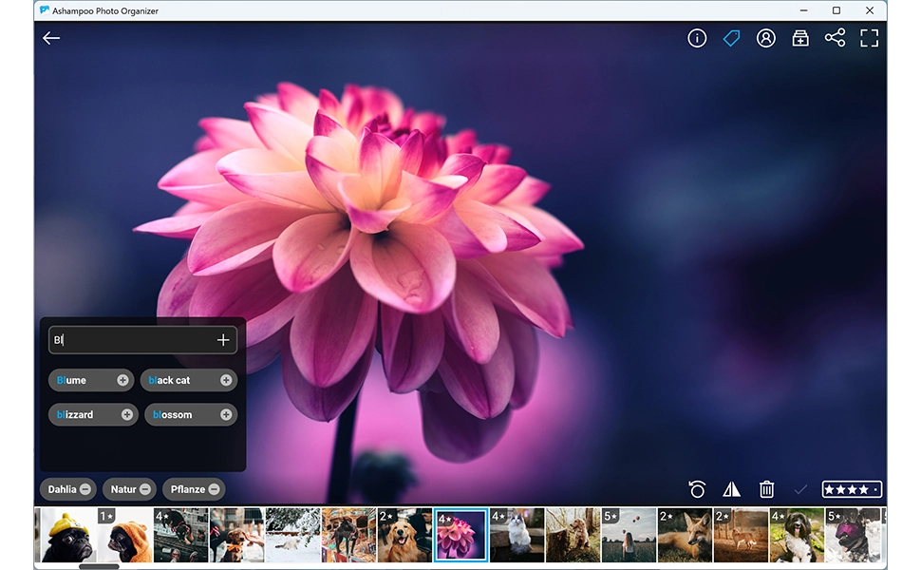Image resolution: width=921 pixels, height=570 pixels.
Task: Share the current photo
Action: pos(836,38)
